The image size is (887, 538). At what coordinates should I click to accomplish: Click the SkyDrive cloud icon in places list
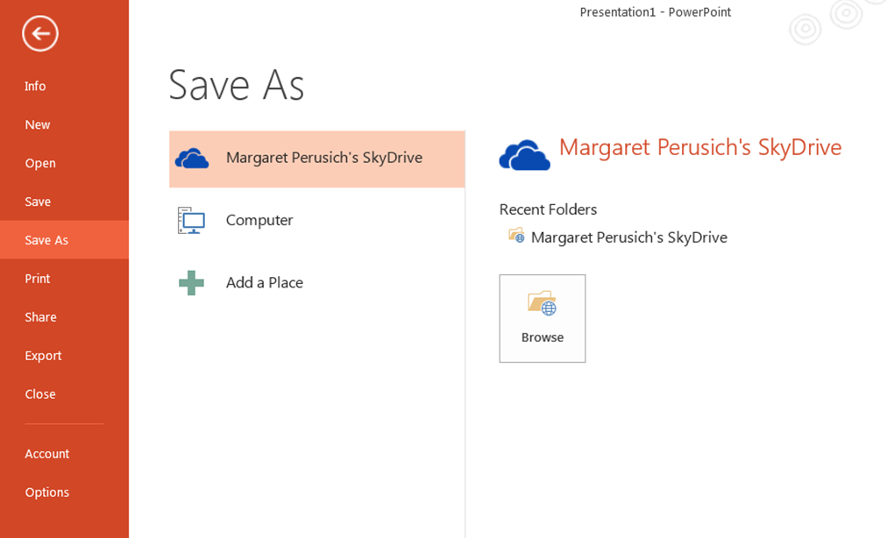click(192, 159)
